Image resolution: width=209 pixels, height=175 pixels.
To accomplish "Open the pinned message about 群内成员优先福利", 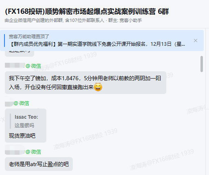I will 97,44.
